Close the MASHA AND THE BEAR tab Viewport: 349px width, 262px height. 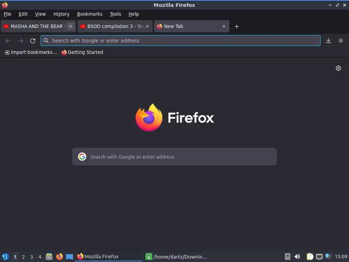[x=71, y=26]
